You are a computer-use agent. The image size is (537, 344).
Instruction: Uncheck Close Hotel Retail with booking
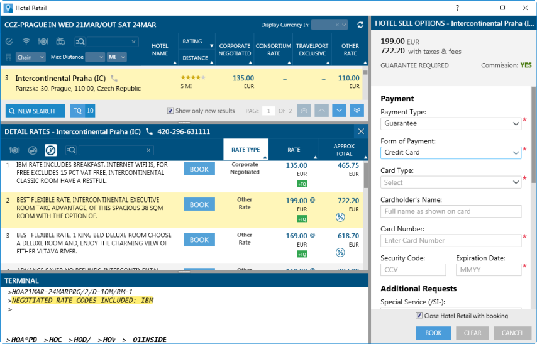419,316
